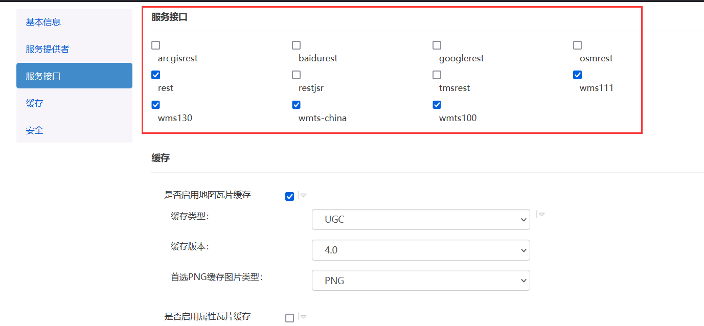Uncheck the wms130 interface checkbox

pyautogui.click(x=156, y=105)
